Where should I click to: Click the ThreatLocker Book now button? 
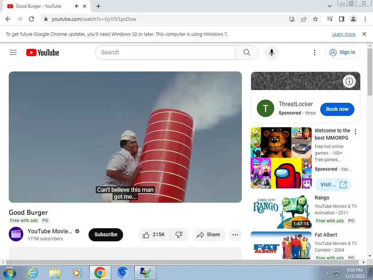click(x=337, y=109)
